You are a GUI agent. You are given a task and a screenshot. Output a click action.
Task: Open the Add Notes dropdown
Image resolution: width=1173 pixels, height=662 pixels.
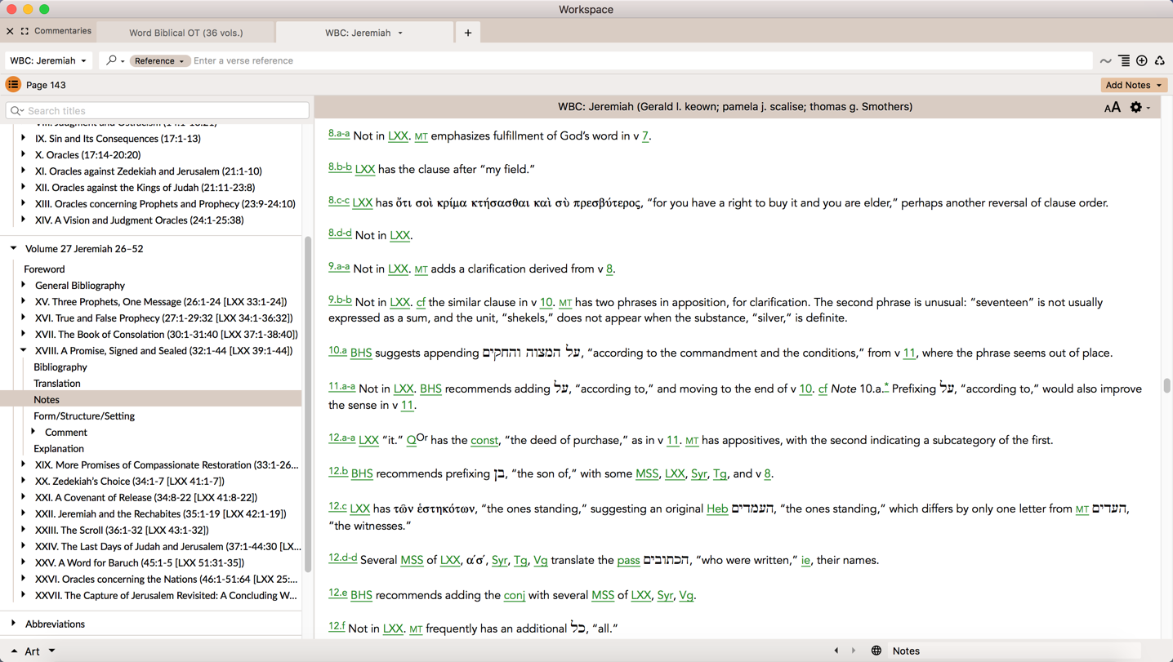point(1134,85)
